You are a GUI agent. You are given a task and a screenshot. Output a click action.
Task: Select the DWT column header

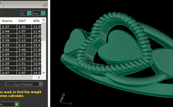pyautogui.click(x=22, y=21)
